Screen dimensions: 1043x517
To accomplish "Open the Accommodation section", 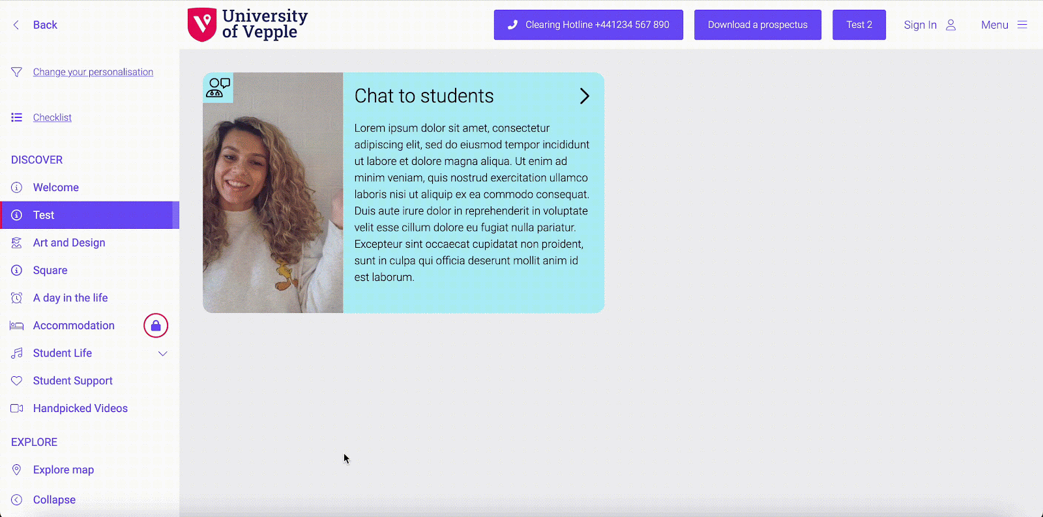I will coord(74,325).
